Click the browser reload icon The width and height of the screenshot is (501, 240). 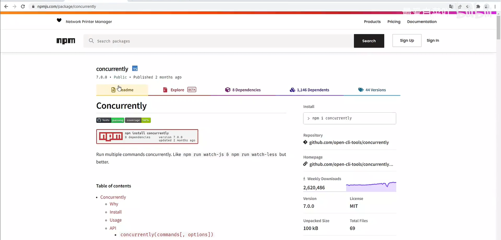23,6
